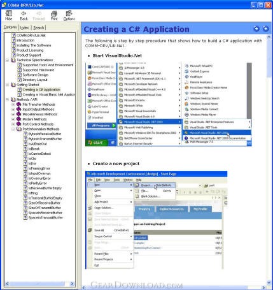The height and width of the screenshot is (290, 273).
Task: Select IsReceiveBufferEmpty in the tree
Action: [45, 188]
